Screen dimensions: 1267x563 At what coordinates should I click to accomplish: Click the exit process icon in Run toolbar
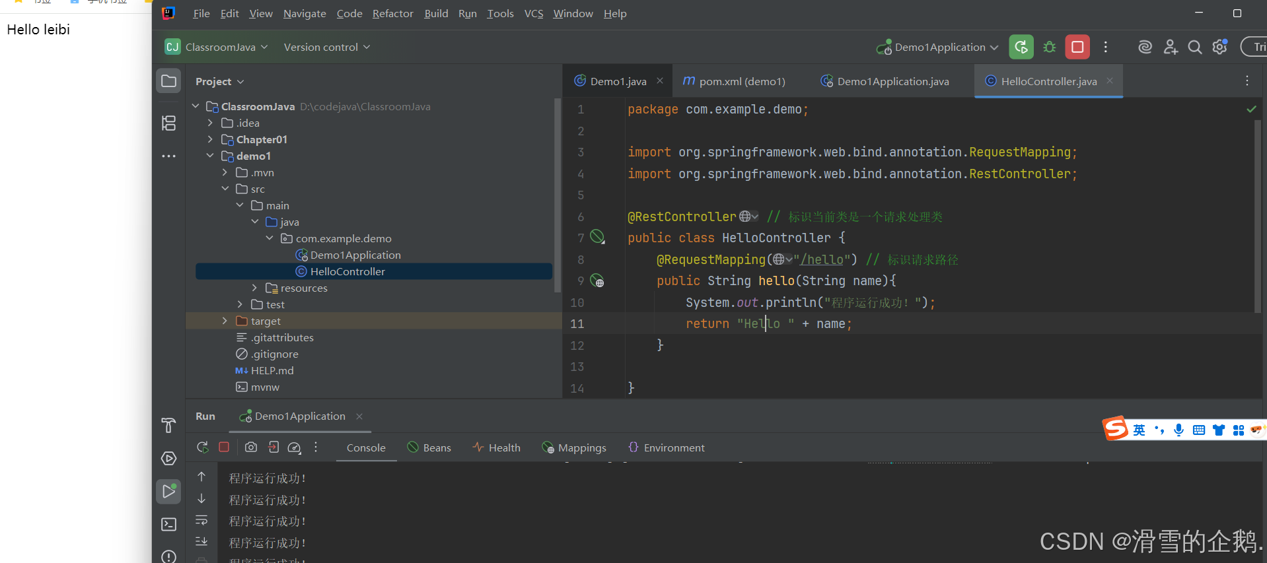point(273,447)
